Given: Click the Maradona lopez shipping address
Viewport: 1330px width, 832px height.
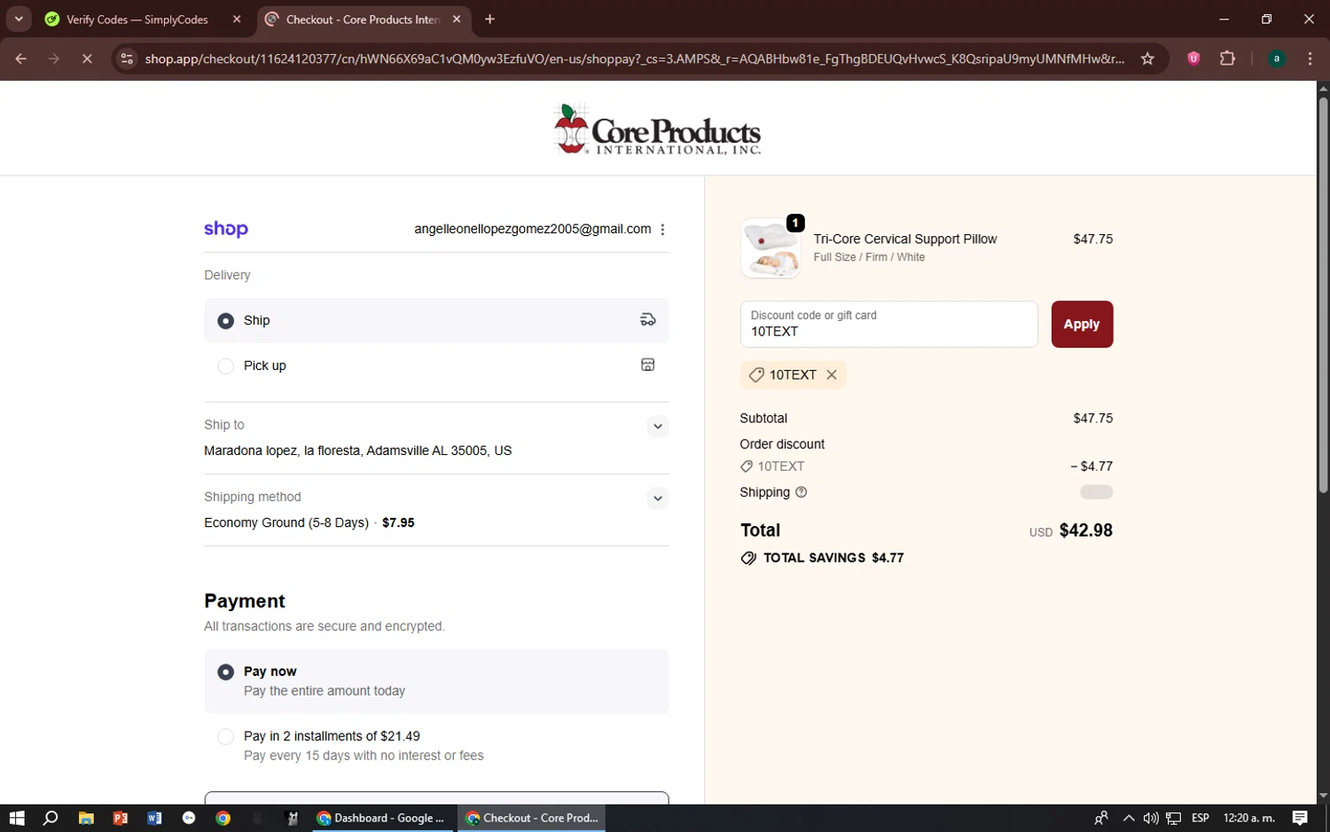Looking at the screenshot, I should [x=357, y=451].
